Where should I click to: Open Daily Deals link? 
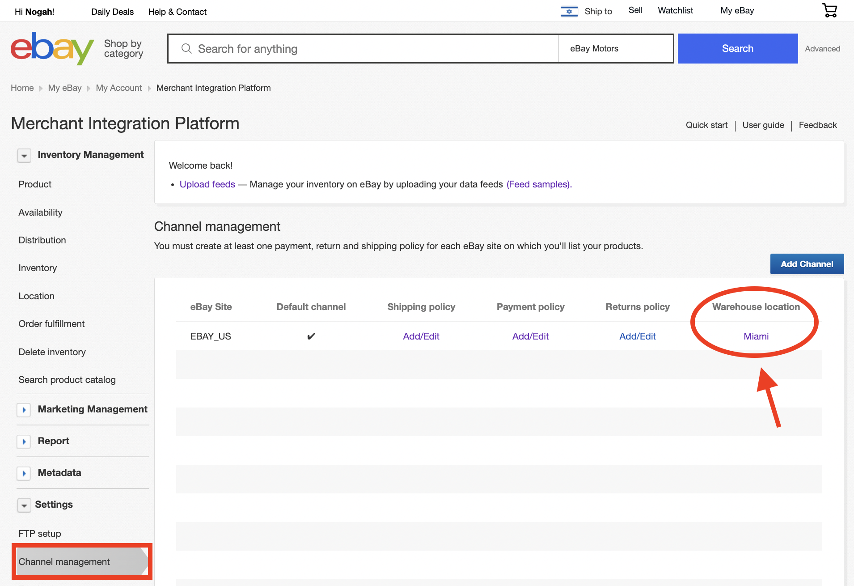click(112, 12)
